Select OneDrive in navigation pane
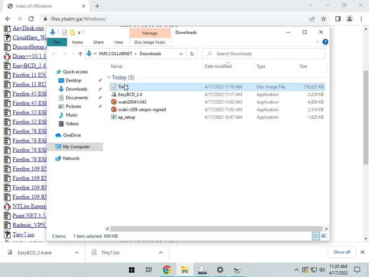 pos(72,135)
